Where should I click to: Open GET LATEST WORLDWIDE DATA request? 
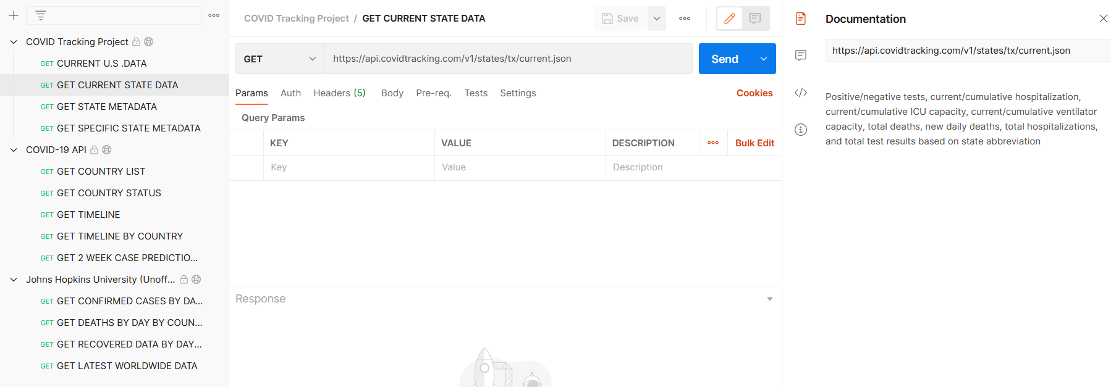(114, 366)
